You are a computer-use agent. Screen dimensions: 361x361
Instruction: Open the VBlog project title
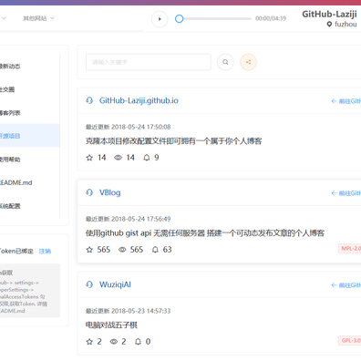[110, 192]
